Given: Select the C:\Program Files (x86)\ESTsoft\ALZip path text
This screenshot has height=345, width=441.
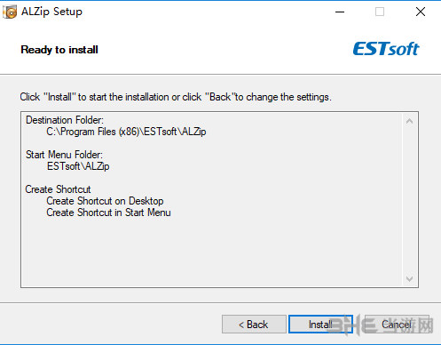Looking at the screenshot, I should (x=126, y=132).
